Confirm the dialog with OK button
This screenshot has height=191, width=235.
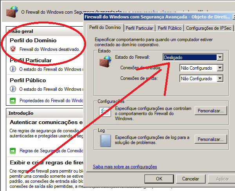click(x=159, y=179)
